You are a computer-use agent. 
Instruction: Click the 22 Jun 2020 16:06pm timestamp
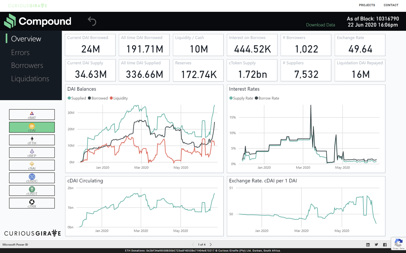[x=373, y=25]
